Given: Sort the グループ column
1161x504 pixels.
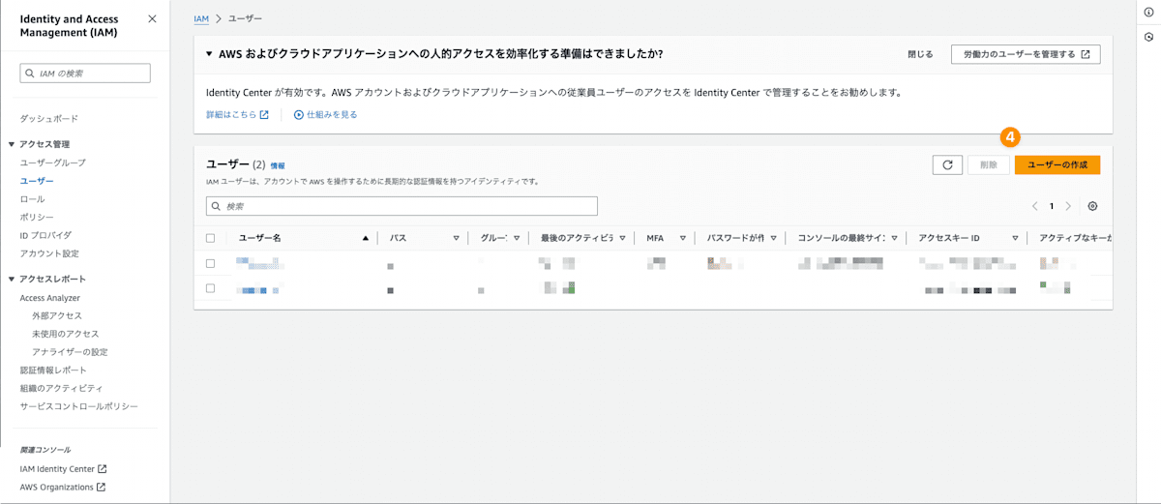Looking at the screenshot, I should click(x=517, y=238).
